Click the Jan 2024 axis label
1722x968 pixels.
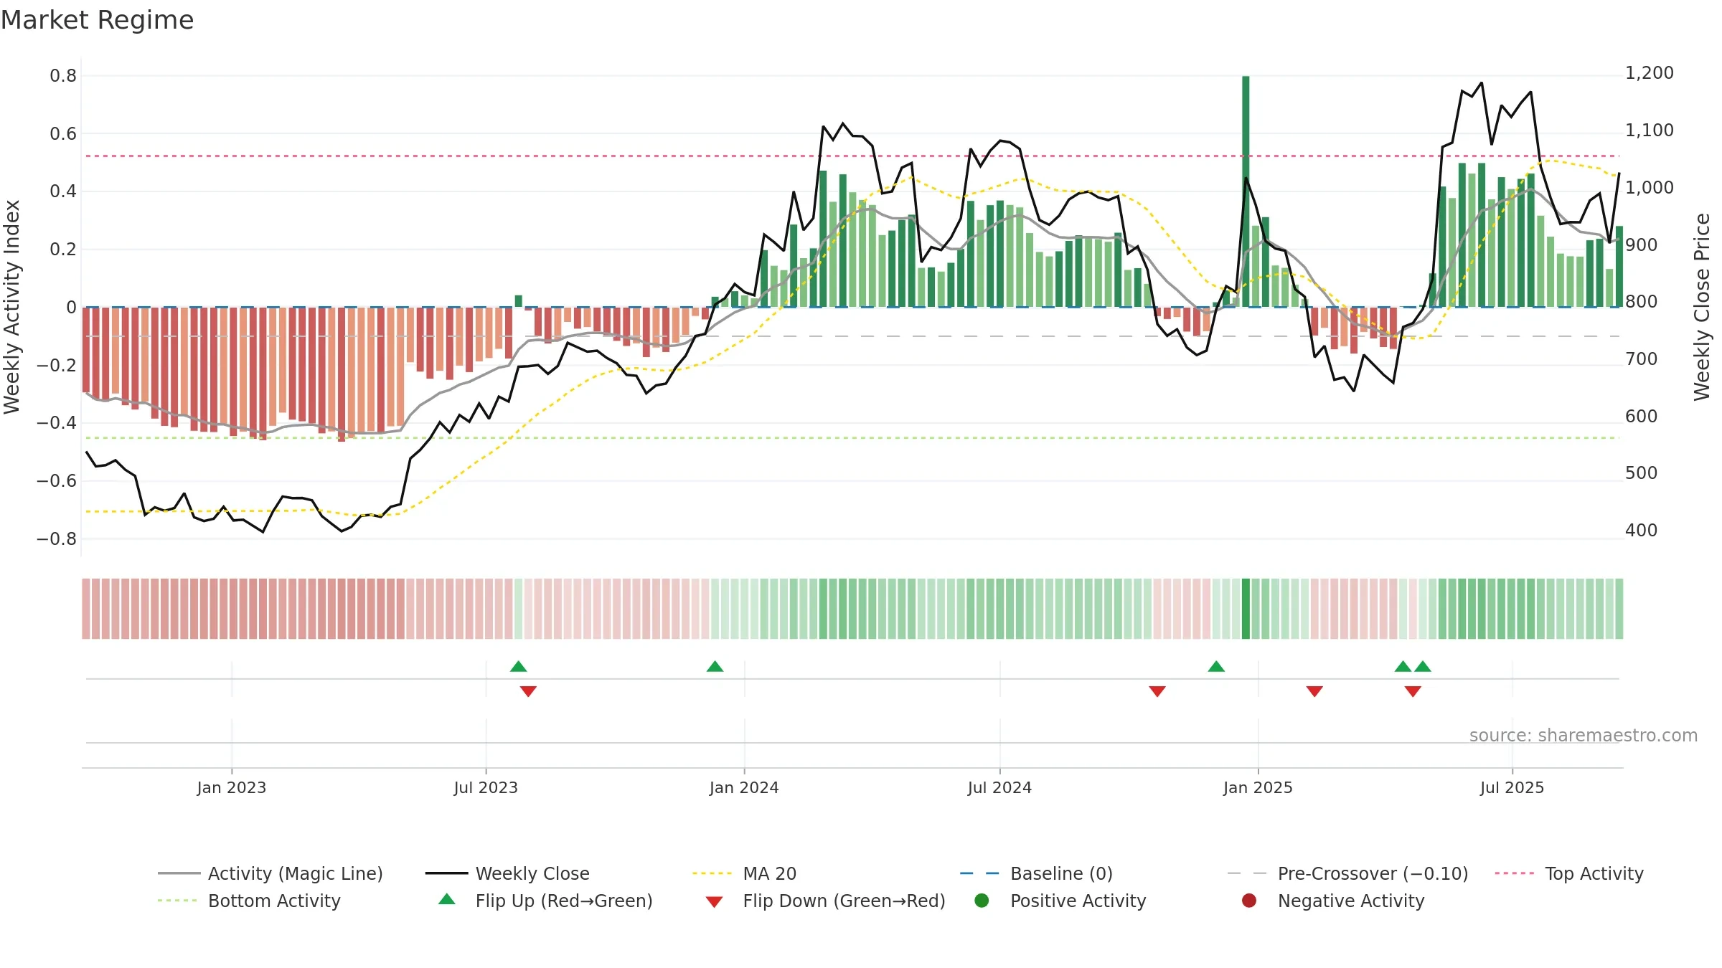tap(744, 788)
